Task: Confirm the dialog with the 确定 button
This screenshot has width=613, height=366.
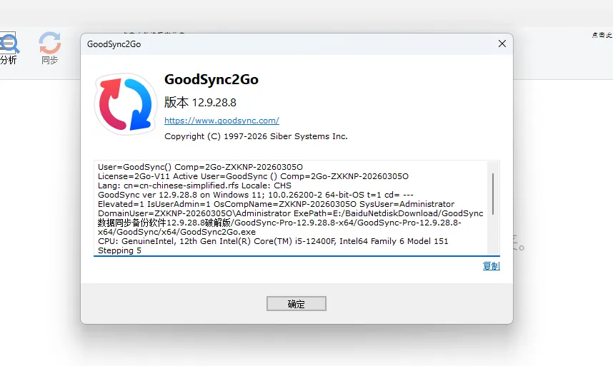Action: (296, 303)
